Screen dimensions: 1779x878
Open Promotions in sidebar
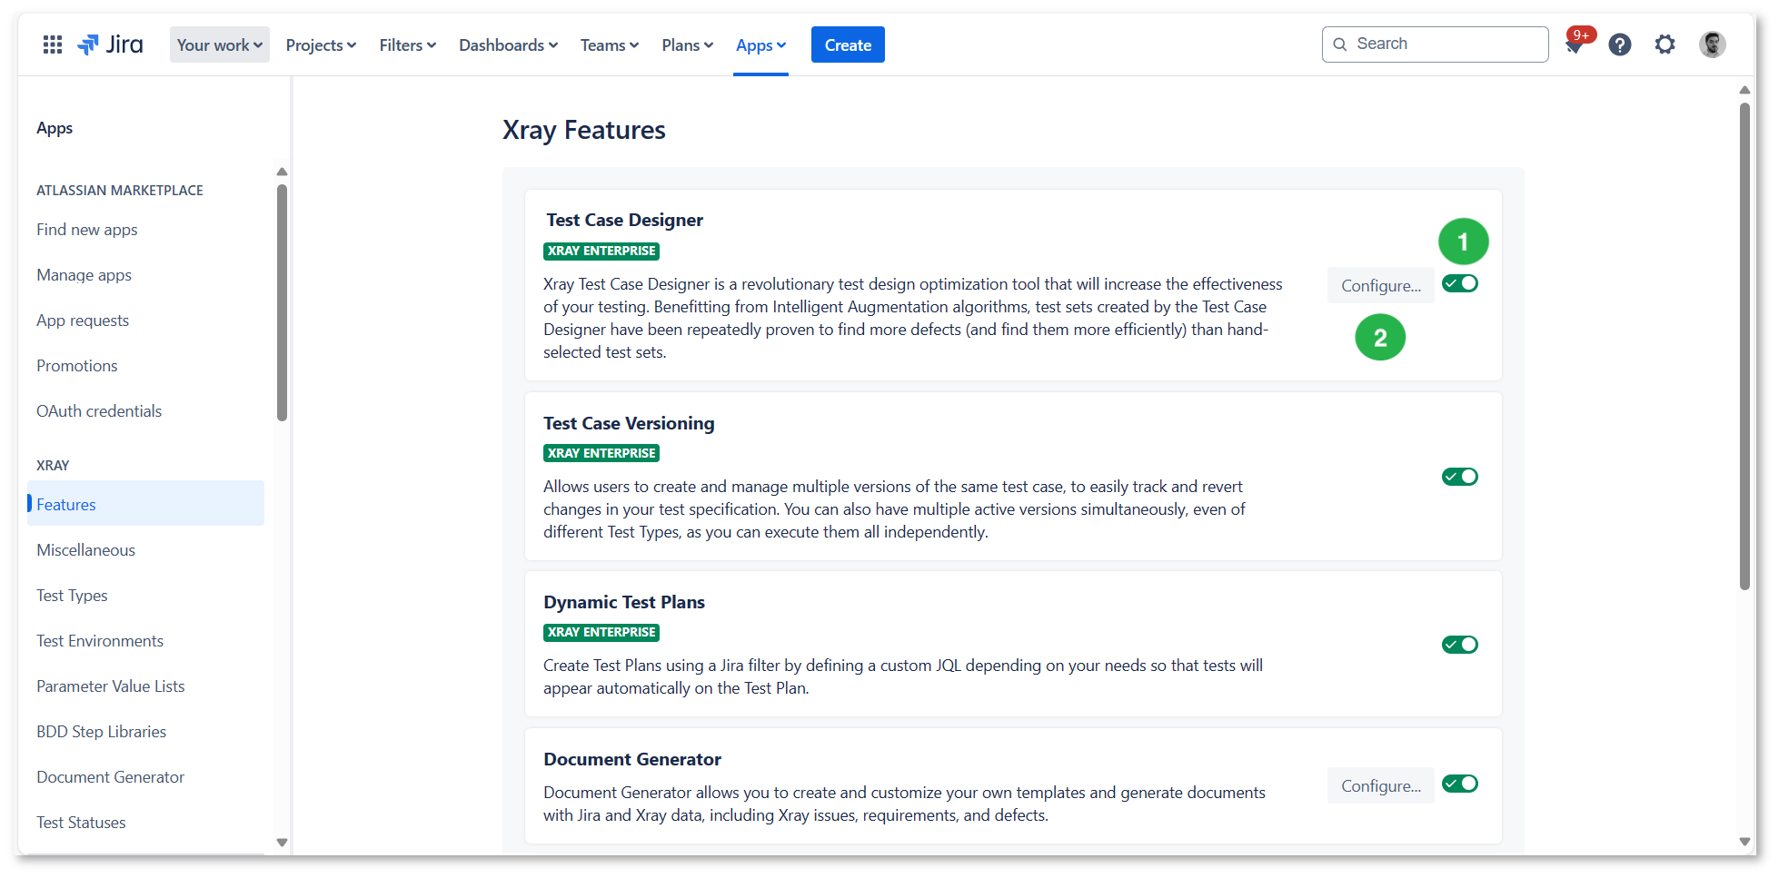(77, 366)
